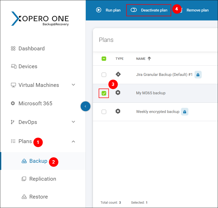Click the Devices icon in sidebar
This screenshot has height=208, width=218.
[x=14, y=66]
